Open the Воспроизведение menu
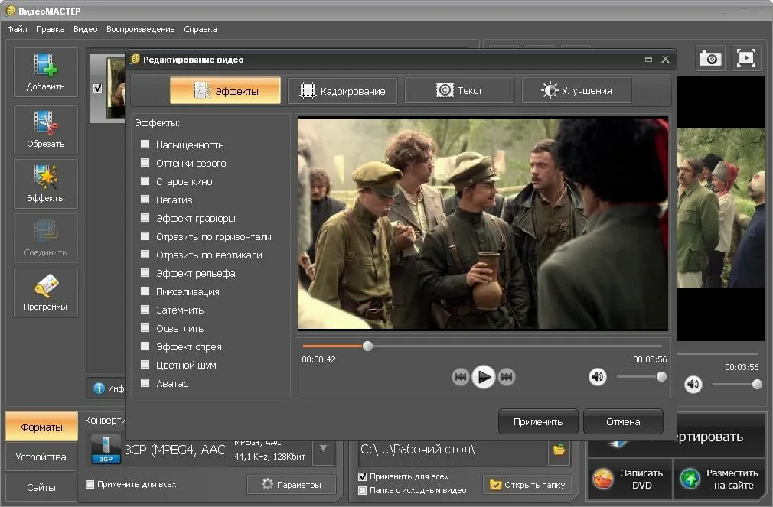Screen dimensions: 773x507 pos(140,29)
